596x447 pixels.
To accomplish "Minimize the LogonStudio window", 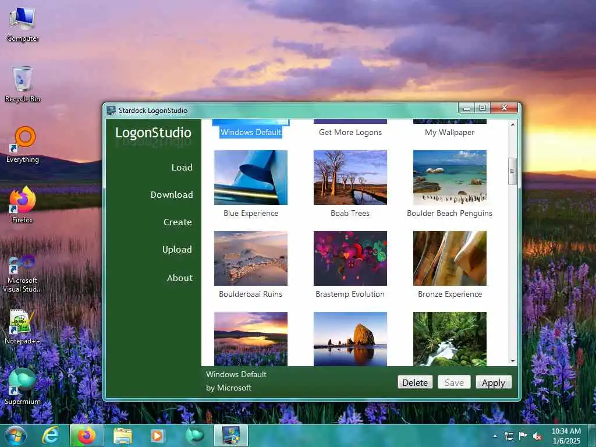I will tap(467, 108).
